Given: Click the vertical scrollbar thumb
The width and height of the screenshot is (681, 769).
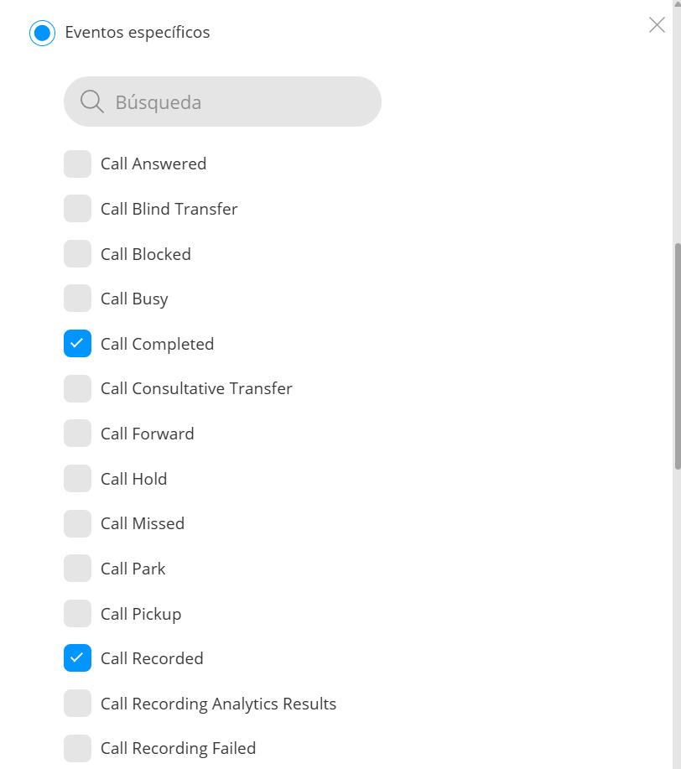Looking at the screenshot, I should [x=678, y=356].
